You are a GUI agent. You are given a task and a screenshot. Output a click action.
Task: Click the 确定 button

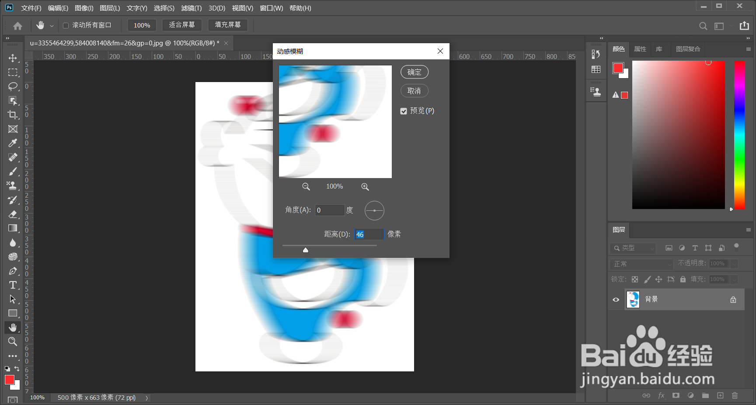(415, 72)
